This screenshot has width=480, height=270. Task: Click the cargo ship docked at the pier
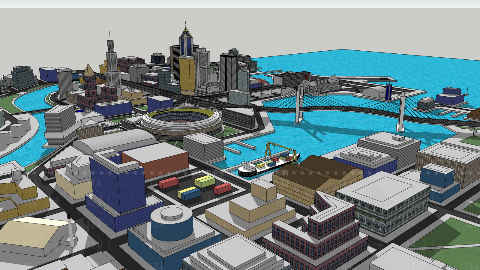pyautogui.click(x=268, y=165)
